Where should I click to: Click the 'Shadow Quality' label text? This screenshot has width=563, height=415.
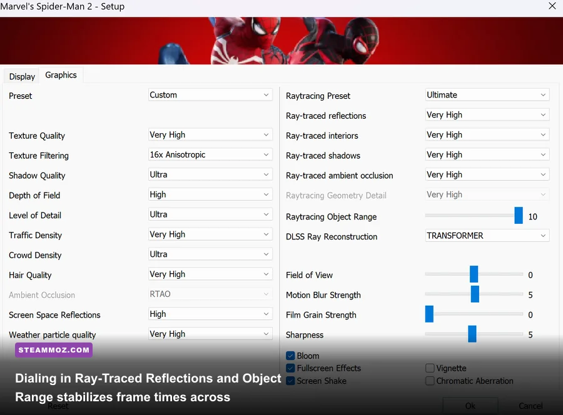coord(37,176)
